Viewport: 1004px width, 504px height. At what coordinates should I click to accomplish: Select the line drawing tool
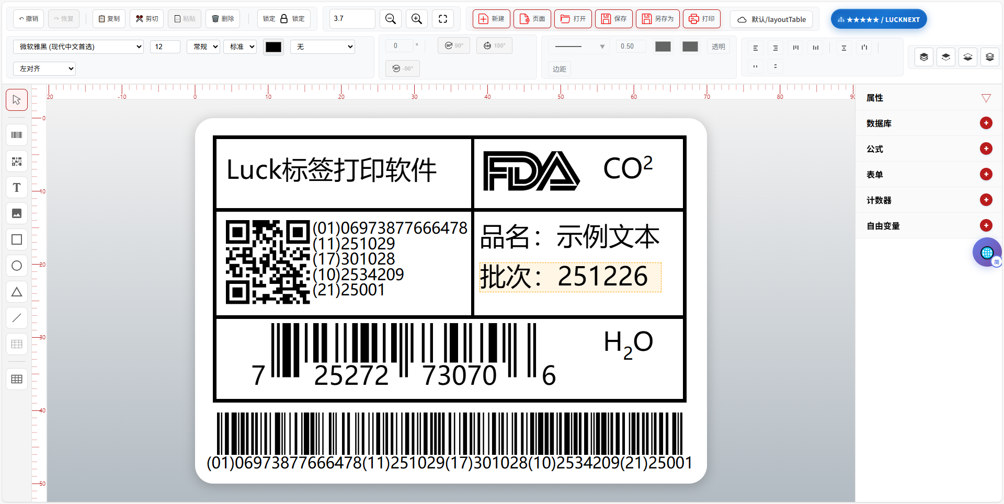[17, 318]
